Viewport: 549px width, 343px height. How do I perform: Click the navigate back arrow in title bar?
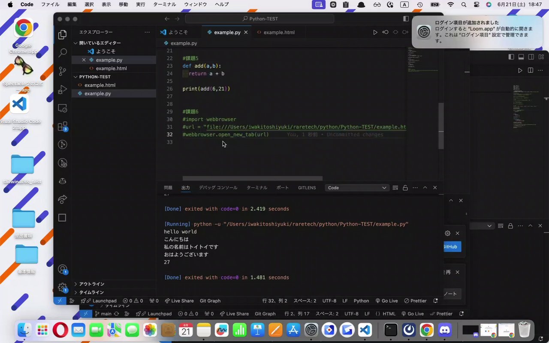click(167, 19)
